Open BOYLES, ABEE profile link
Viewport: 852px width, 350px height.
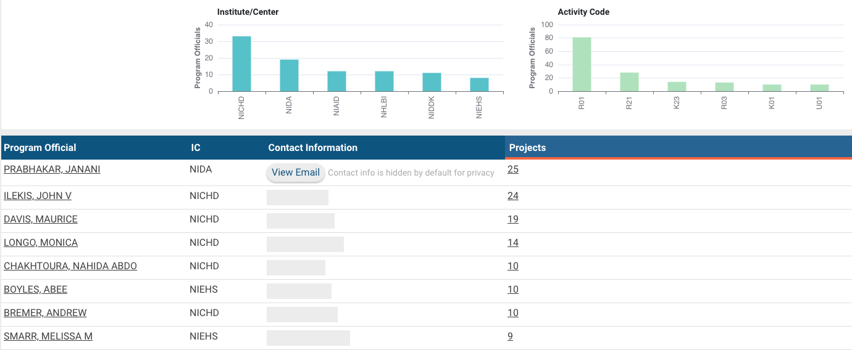point(35,290)
